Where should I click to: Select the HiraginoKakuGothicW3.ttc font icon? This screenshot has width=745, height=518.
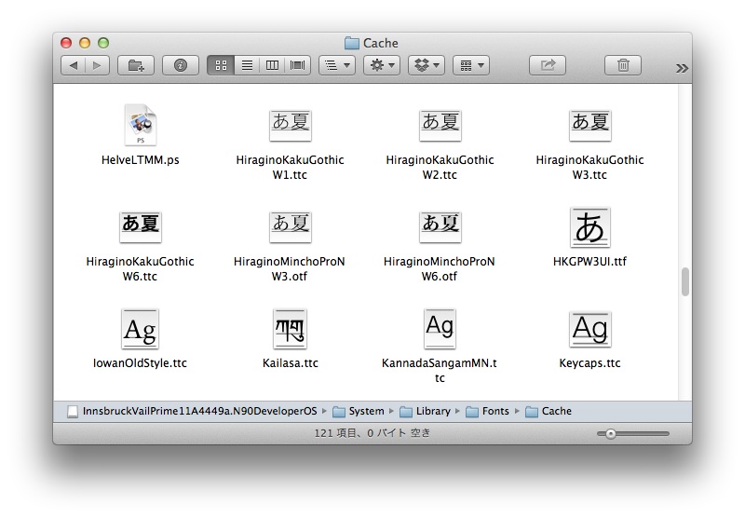tap(590, 126)
